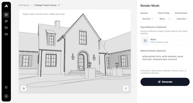This screenshot has height=103, width=193.
Task: Click into the Material Details text field
Action: tap(165, 61)
